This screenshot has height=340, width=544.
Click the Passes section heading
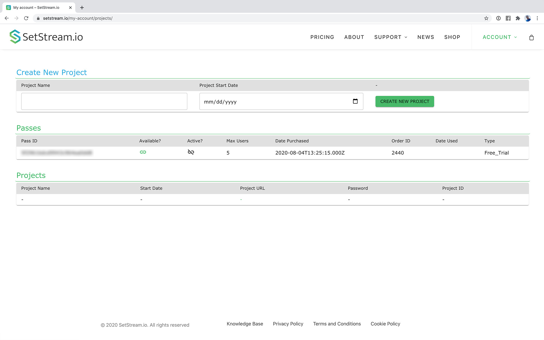(x=29, y=128)
